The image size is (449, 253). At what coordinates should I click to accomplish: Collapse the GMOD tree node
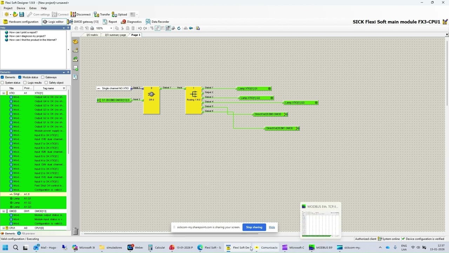(x=4, y=211)
